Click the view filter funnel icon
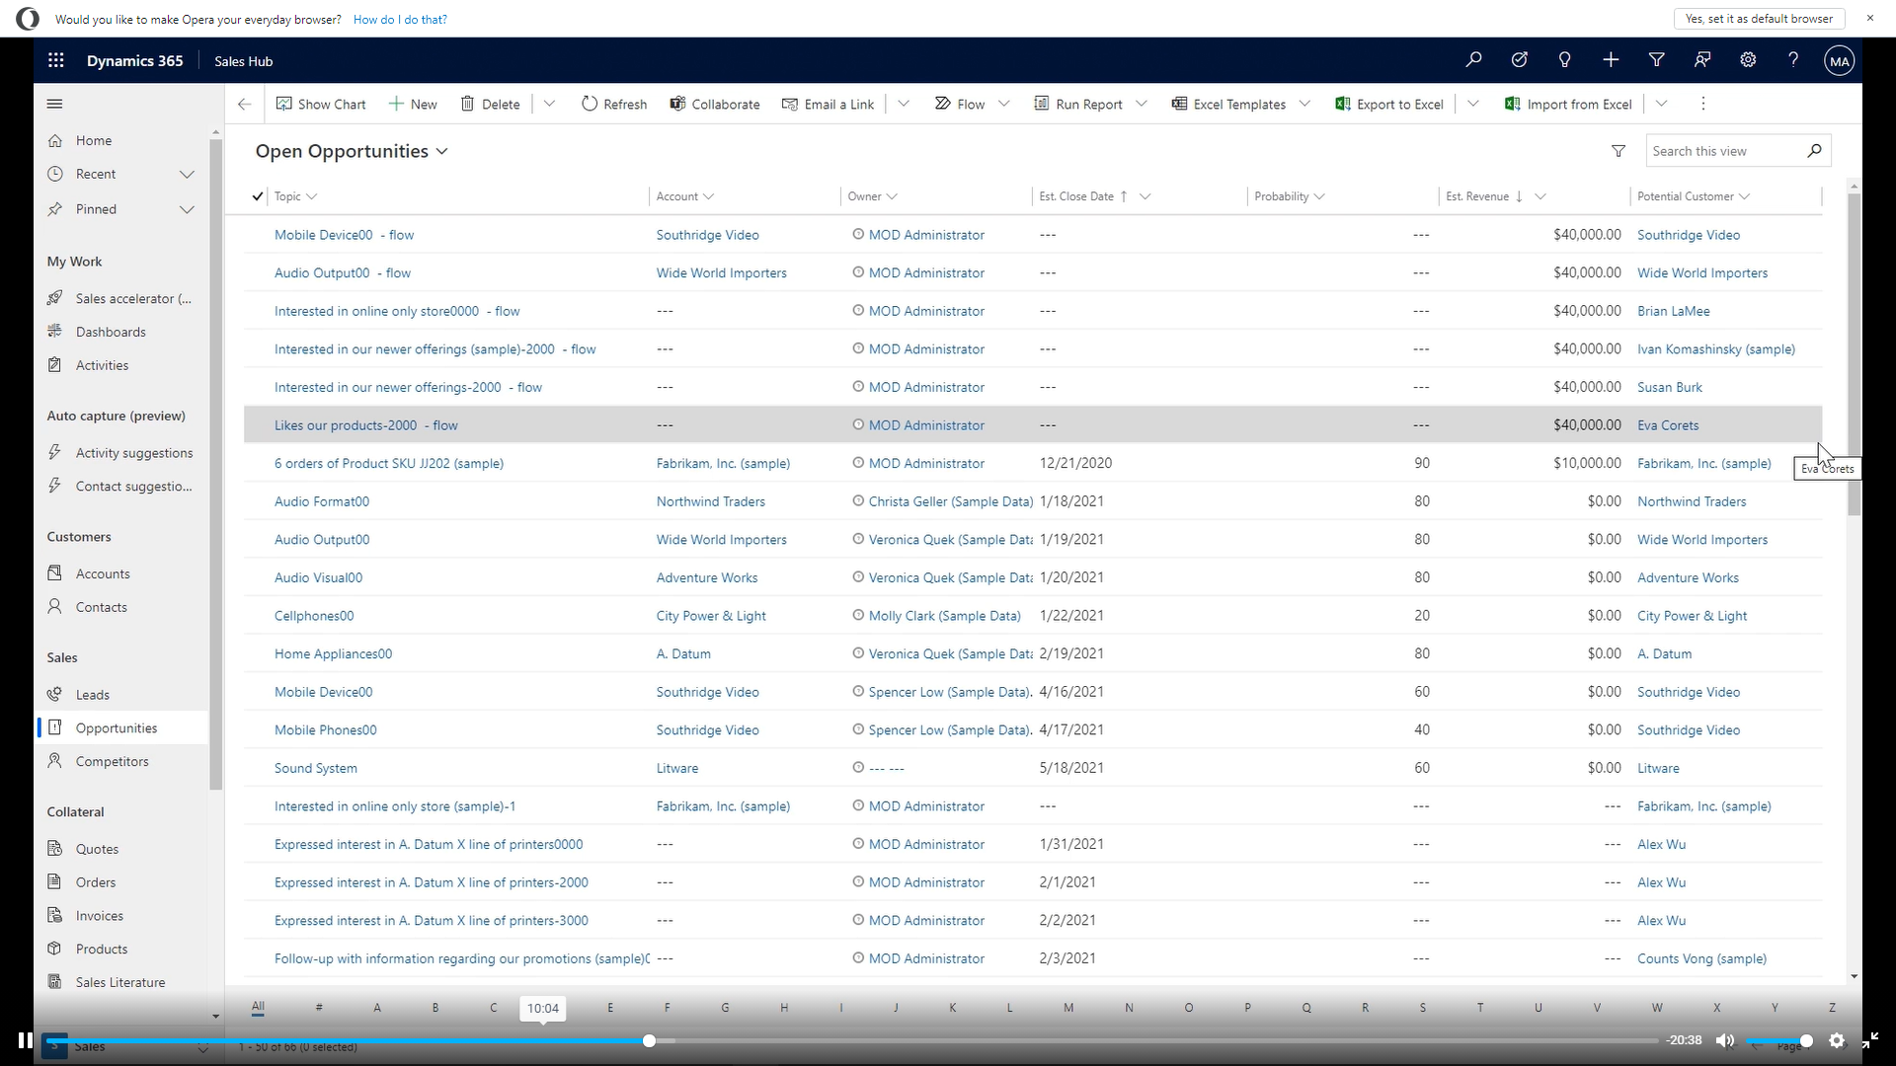The image size is (1896, 1066). pyautogui.click(x=1618, y=151)
